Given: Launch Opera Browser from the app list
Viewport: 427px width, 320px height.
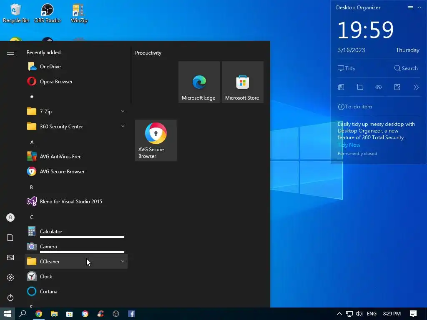Looking at the screenshot, I should (76, 81).
